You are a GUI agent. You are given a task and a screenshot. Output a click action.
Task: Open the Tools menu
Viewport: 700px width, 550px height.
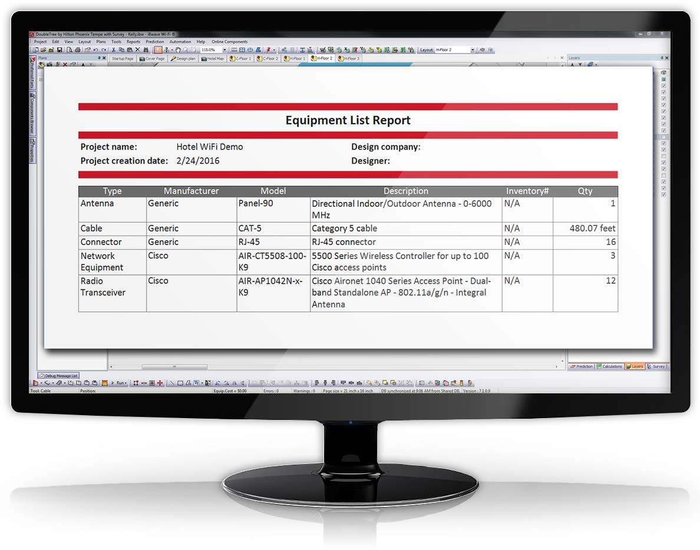116,41
